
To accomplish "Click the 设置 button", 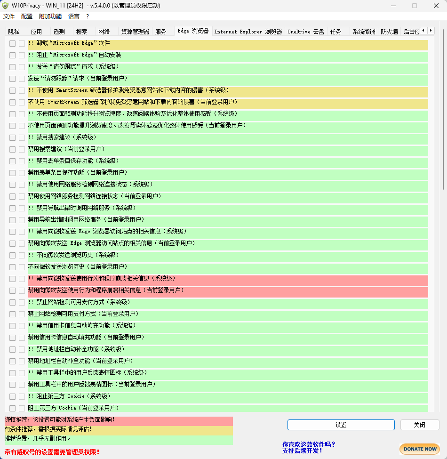I will tap(341, 425).
